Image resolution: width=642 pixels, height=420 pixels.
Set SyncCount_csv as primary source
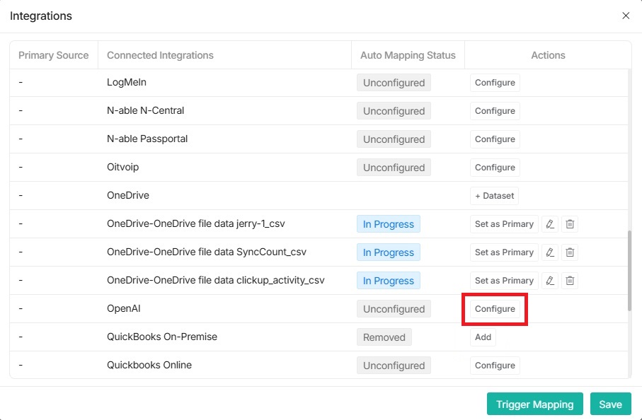click(504, 252)
